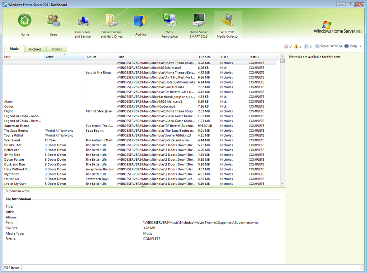
Task: Expand the Help dropdown arrow
Action: pyautogui.click(x=360, y=46)
